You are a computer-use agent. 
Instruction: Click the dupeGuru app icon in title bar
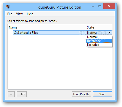coord(8,7)
